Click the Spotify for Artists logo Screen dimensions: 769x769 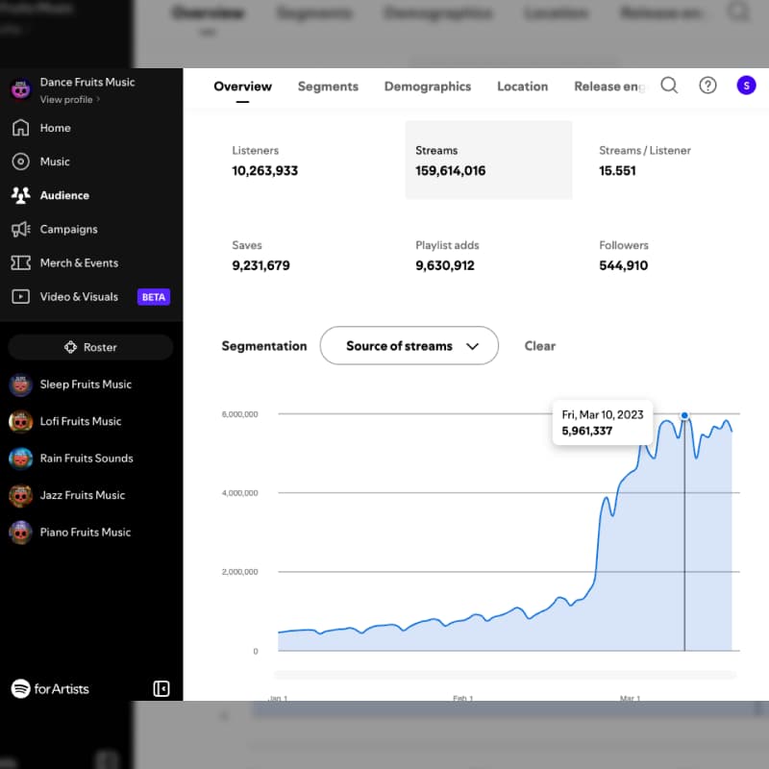click(49, 688)
